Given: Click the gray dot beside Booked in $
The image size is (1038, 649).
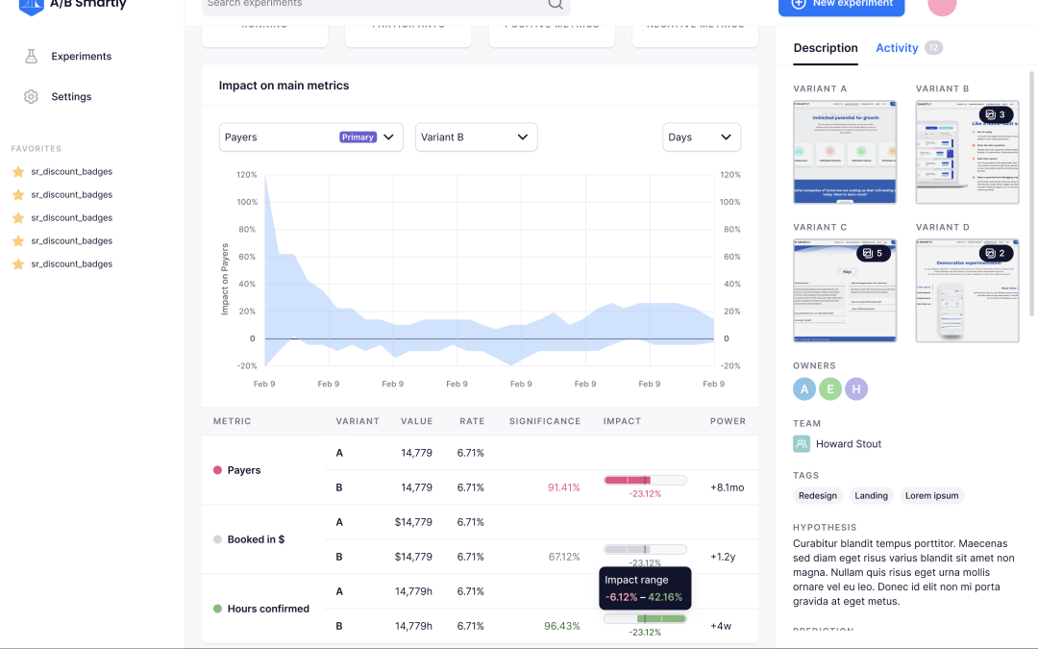Looking at the screenshot, I should [x=217, y=539].
